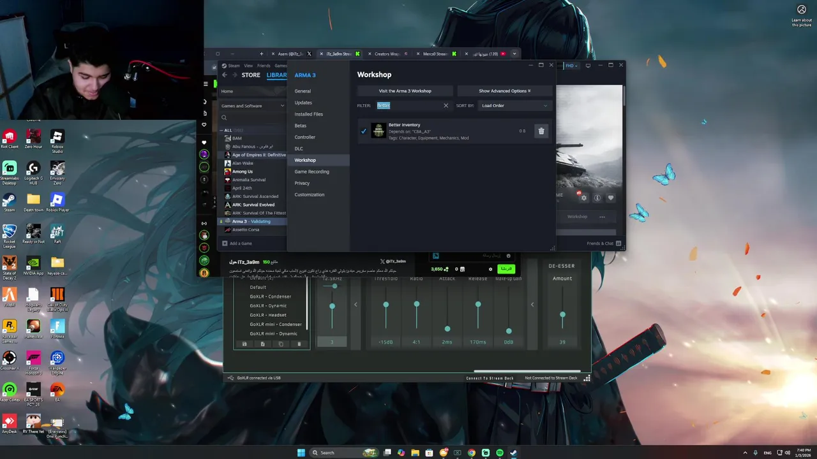
Task: Open the Steam library search magnifier
Action: click(224, 117)
